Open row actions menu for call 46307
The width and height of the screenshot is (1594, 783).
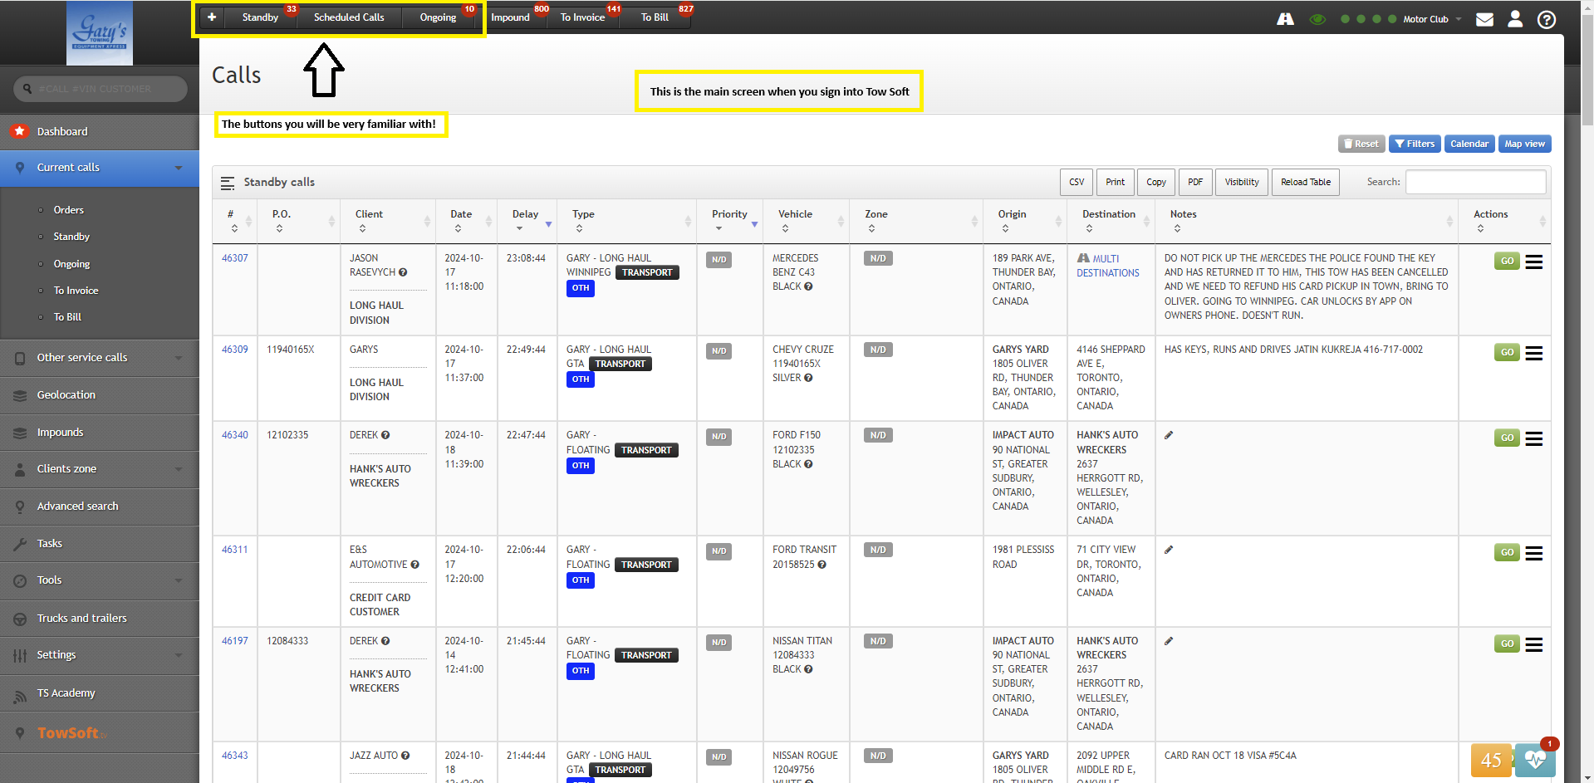click(1533, 262)
